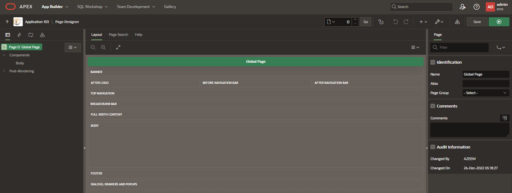Expand the layout to full view
The image size is (512, 193).
coord(118,47)
